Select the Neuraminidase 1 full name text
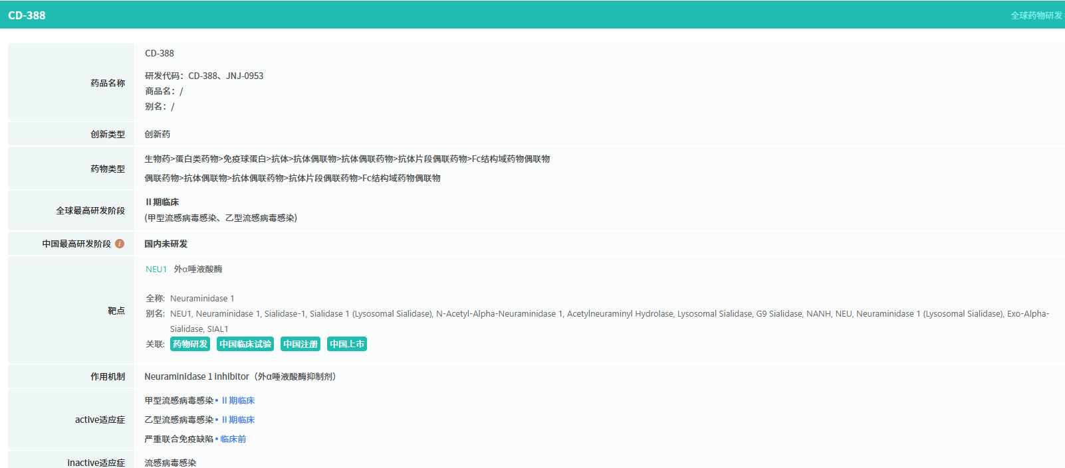Image resolution: width=1065 pixels, height=468 pixels. click(x=202, y=298)
